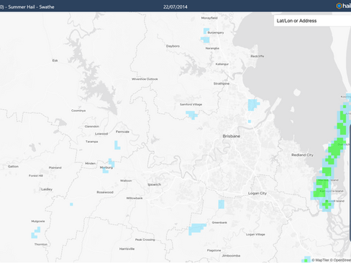Click the Russell Island label
This screenshot has height=263, width=351.
(335, 201)
